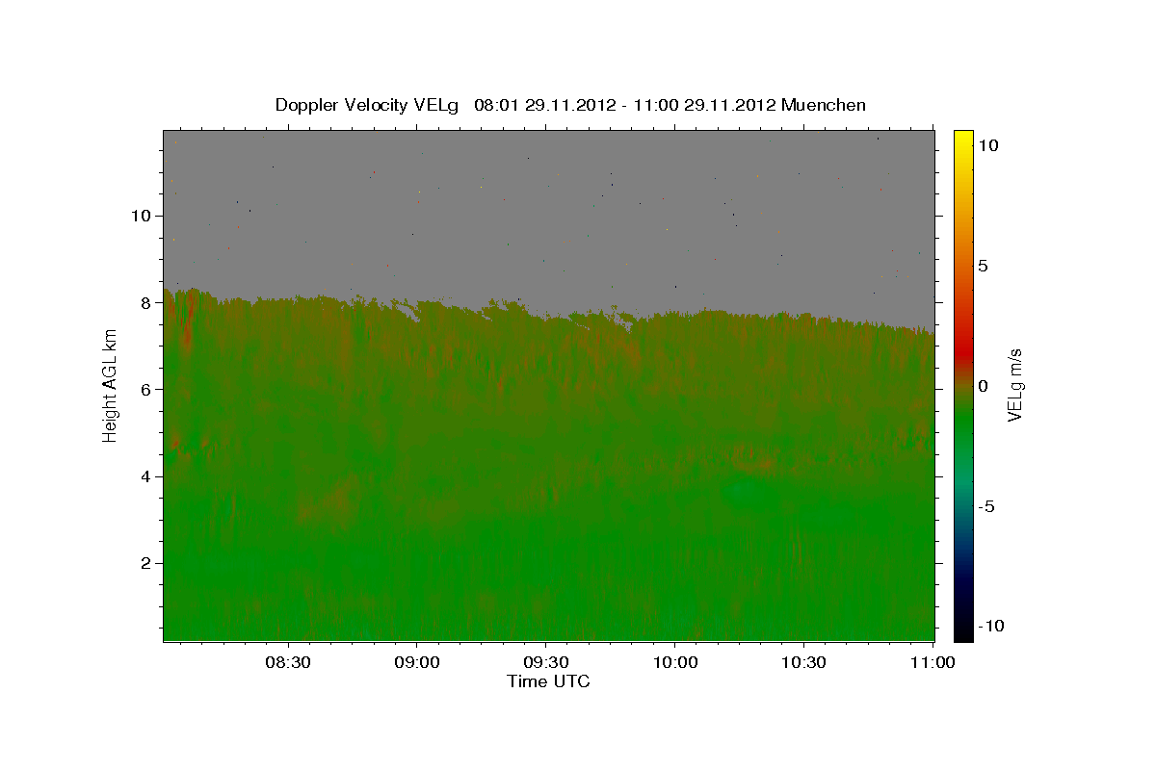Click the colorbar label '10'
1156x770 pixels.
pyautogui.click(x=989, y=145)
